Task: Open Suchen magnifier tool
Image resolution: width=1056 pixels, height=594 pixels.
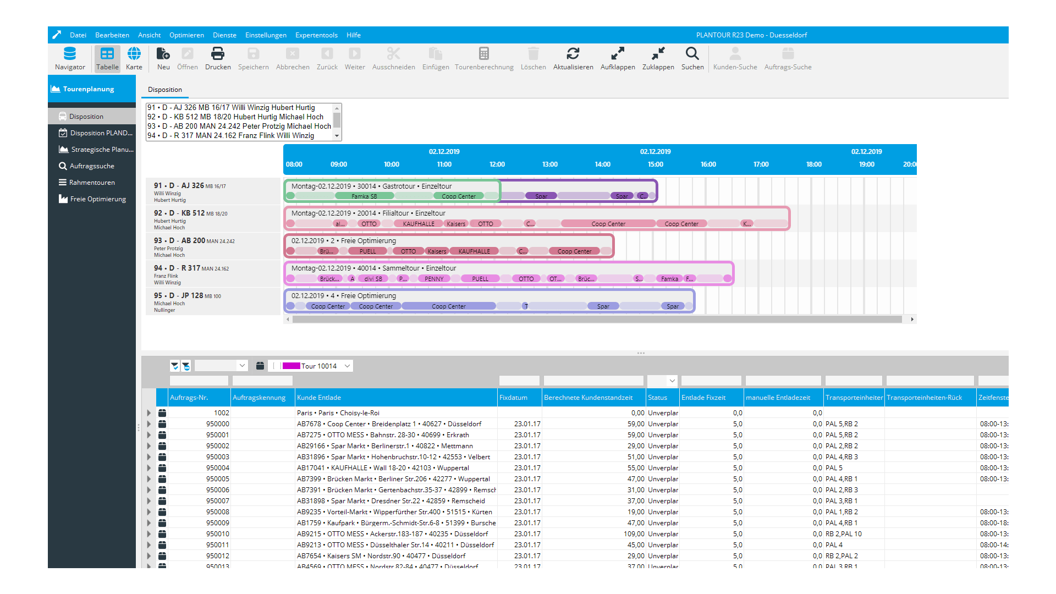Action: [x=692, y=54]
